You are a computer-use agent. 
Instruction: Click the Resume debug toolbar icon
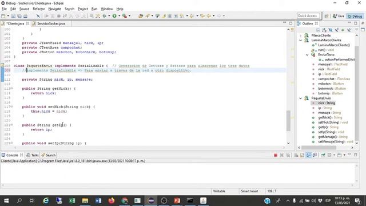click(46, 16)
